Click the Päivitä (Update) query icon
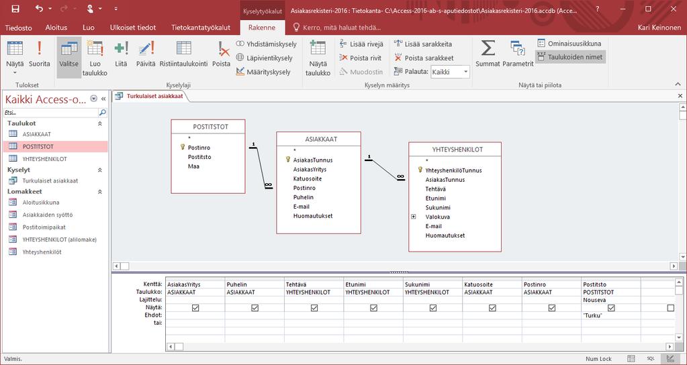This screenshot has width=687, height=365. [x=146, y=48]
